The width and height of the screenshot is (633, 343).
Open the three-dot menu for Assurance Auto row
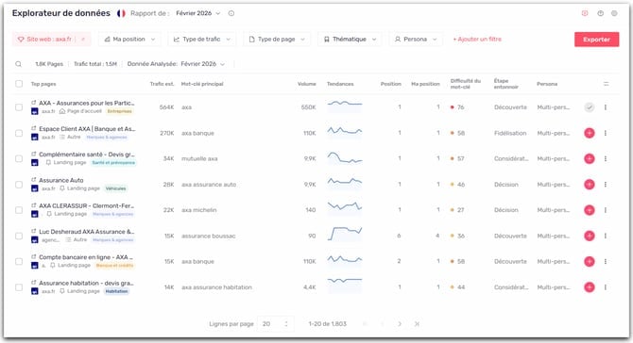pyautogui.click(x=606, y=185)
